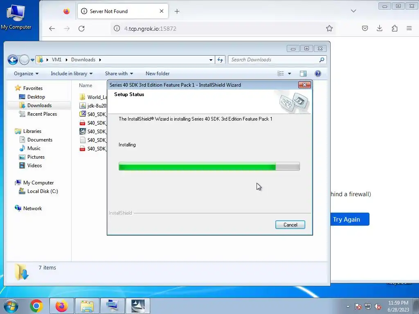The width and height of the screenshot is (419, 314).
Task: Select Desktop in navigation pane
Action: pyautogui.click(x=36, y=96)
